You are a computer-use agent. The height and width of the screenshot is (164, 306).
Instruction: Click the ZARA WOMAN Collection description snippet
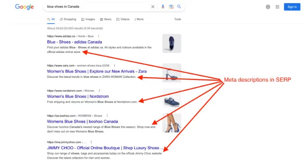click(91, 77)
